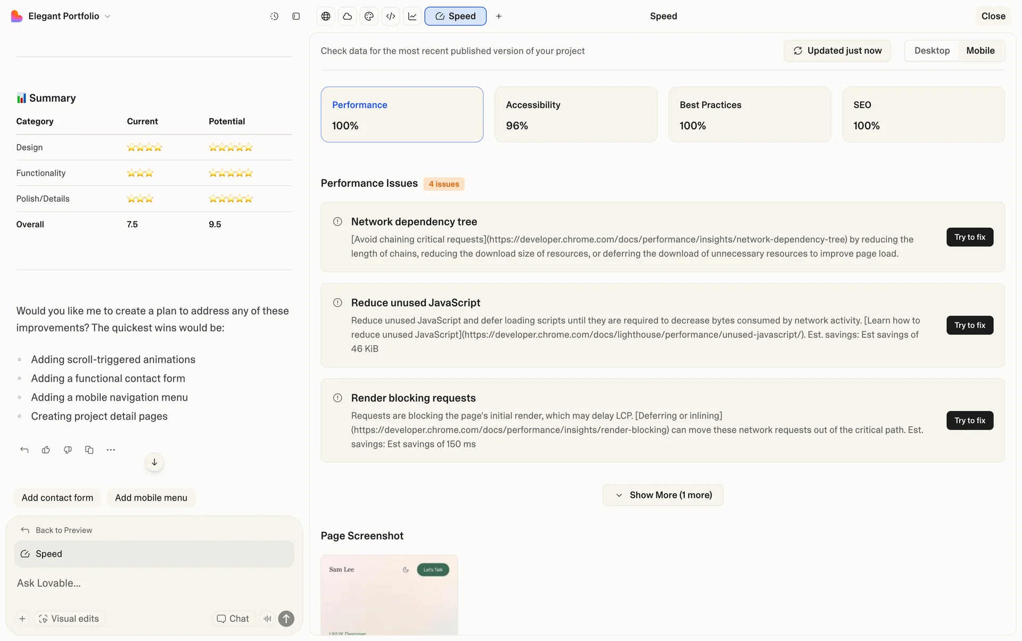
Task: Click the Add contact form suggestion
Action: click(x=57, y=498)
